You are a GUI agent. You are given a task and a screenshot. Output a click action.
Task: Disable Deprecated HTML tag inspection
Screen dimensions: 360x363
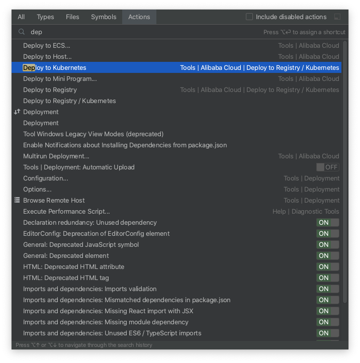(327, 278)
